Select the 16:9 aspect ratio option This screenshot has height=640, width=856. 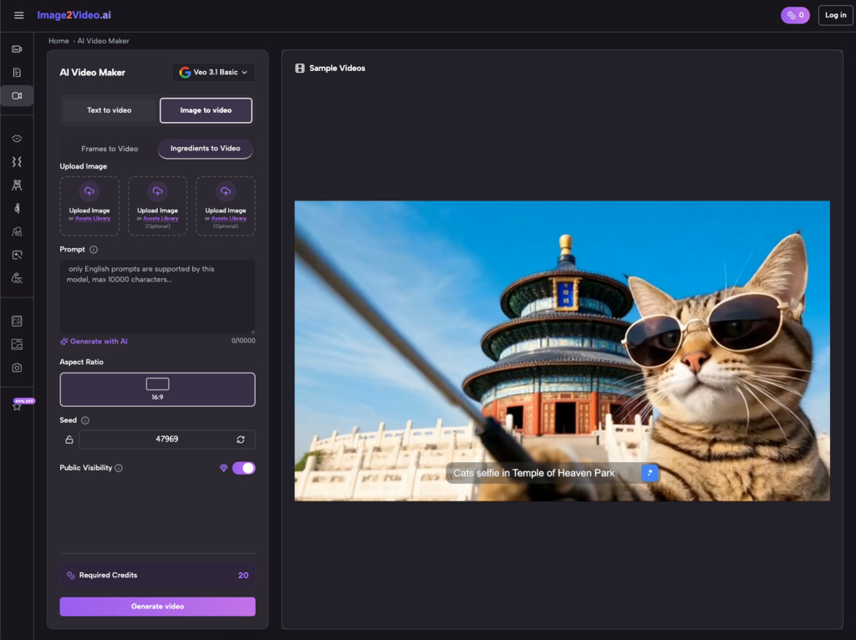pos(157,389)
